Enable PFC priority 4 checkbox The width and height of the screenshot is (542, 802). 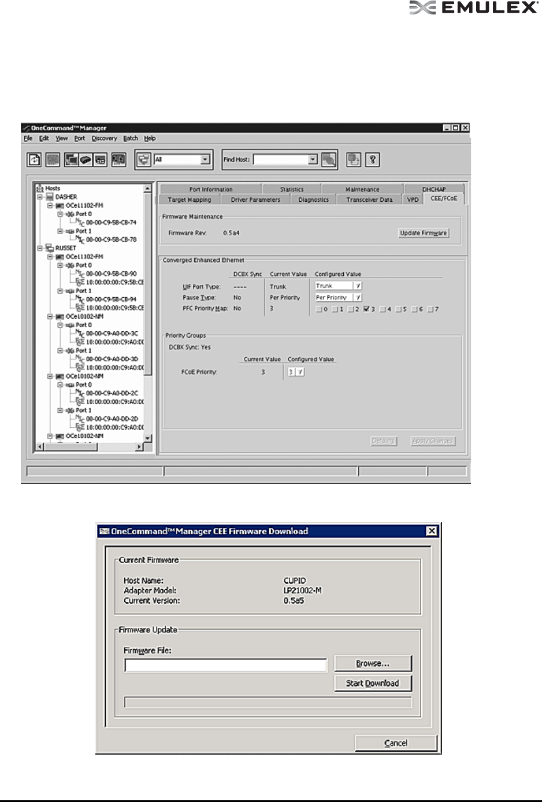point(383,309)
